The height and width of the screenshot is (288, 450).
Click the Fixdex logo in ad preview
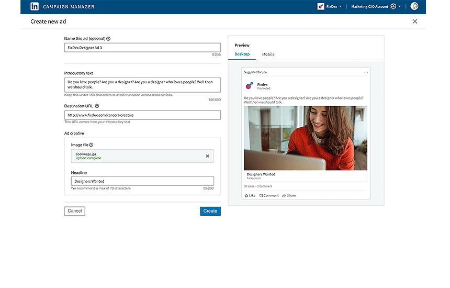(x=250, y=86)
